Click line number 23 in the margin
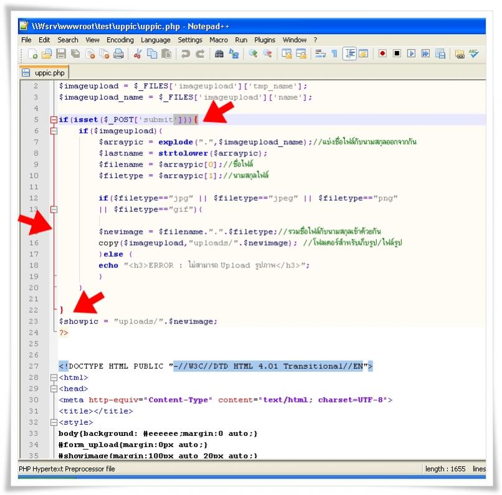Viewport: 502px width, 495px height. (34, 322)
